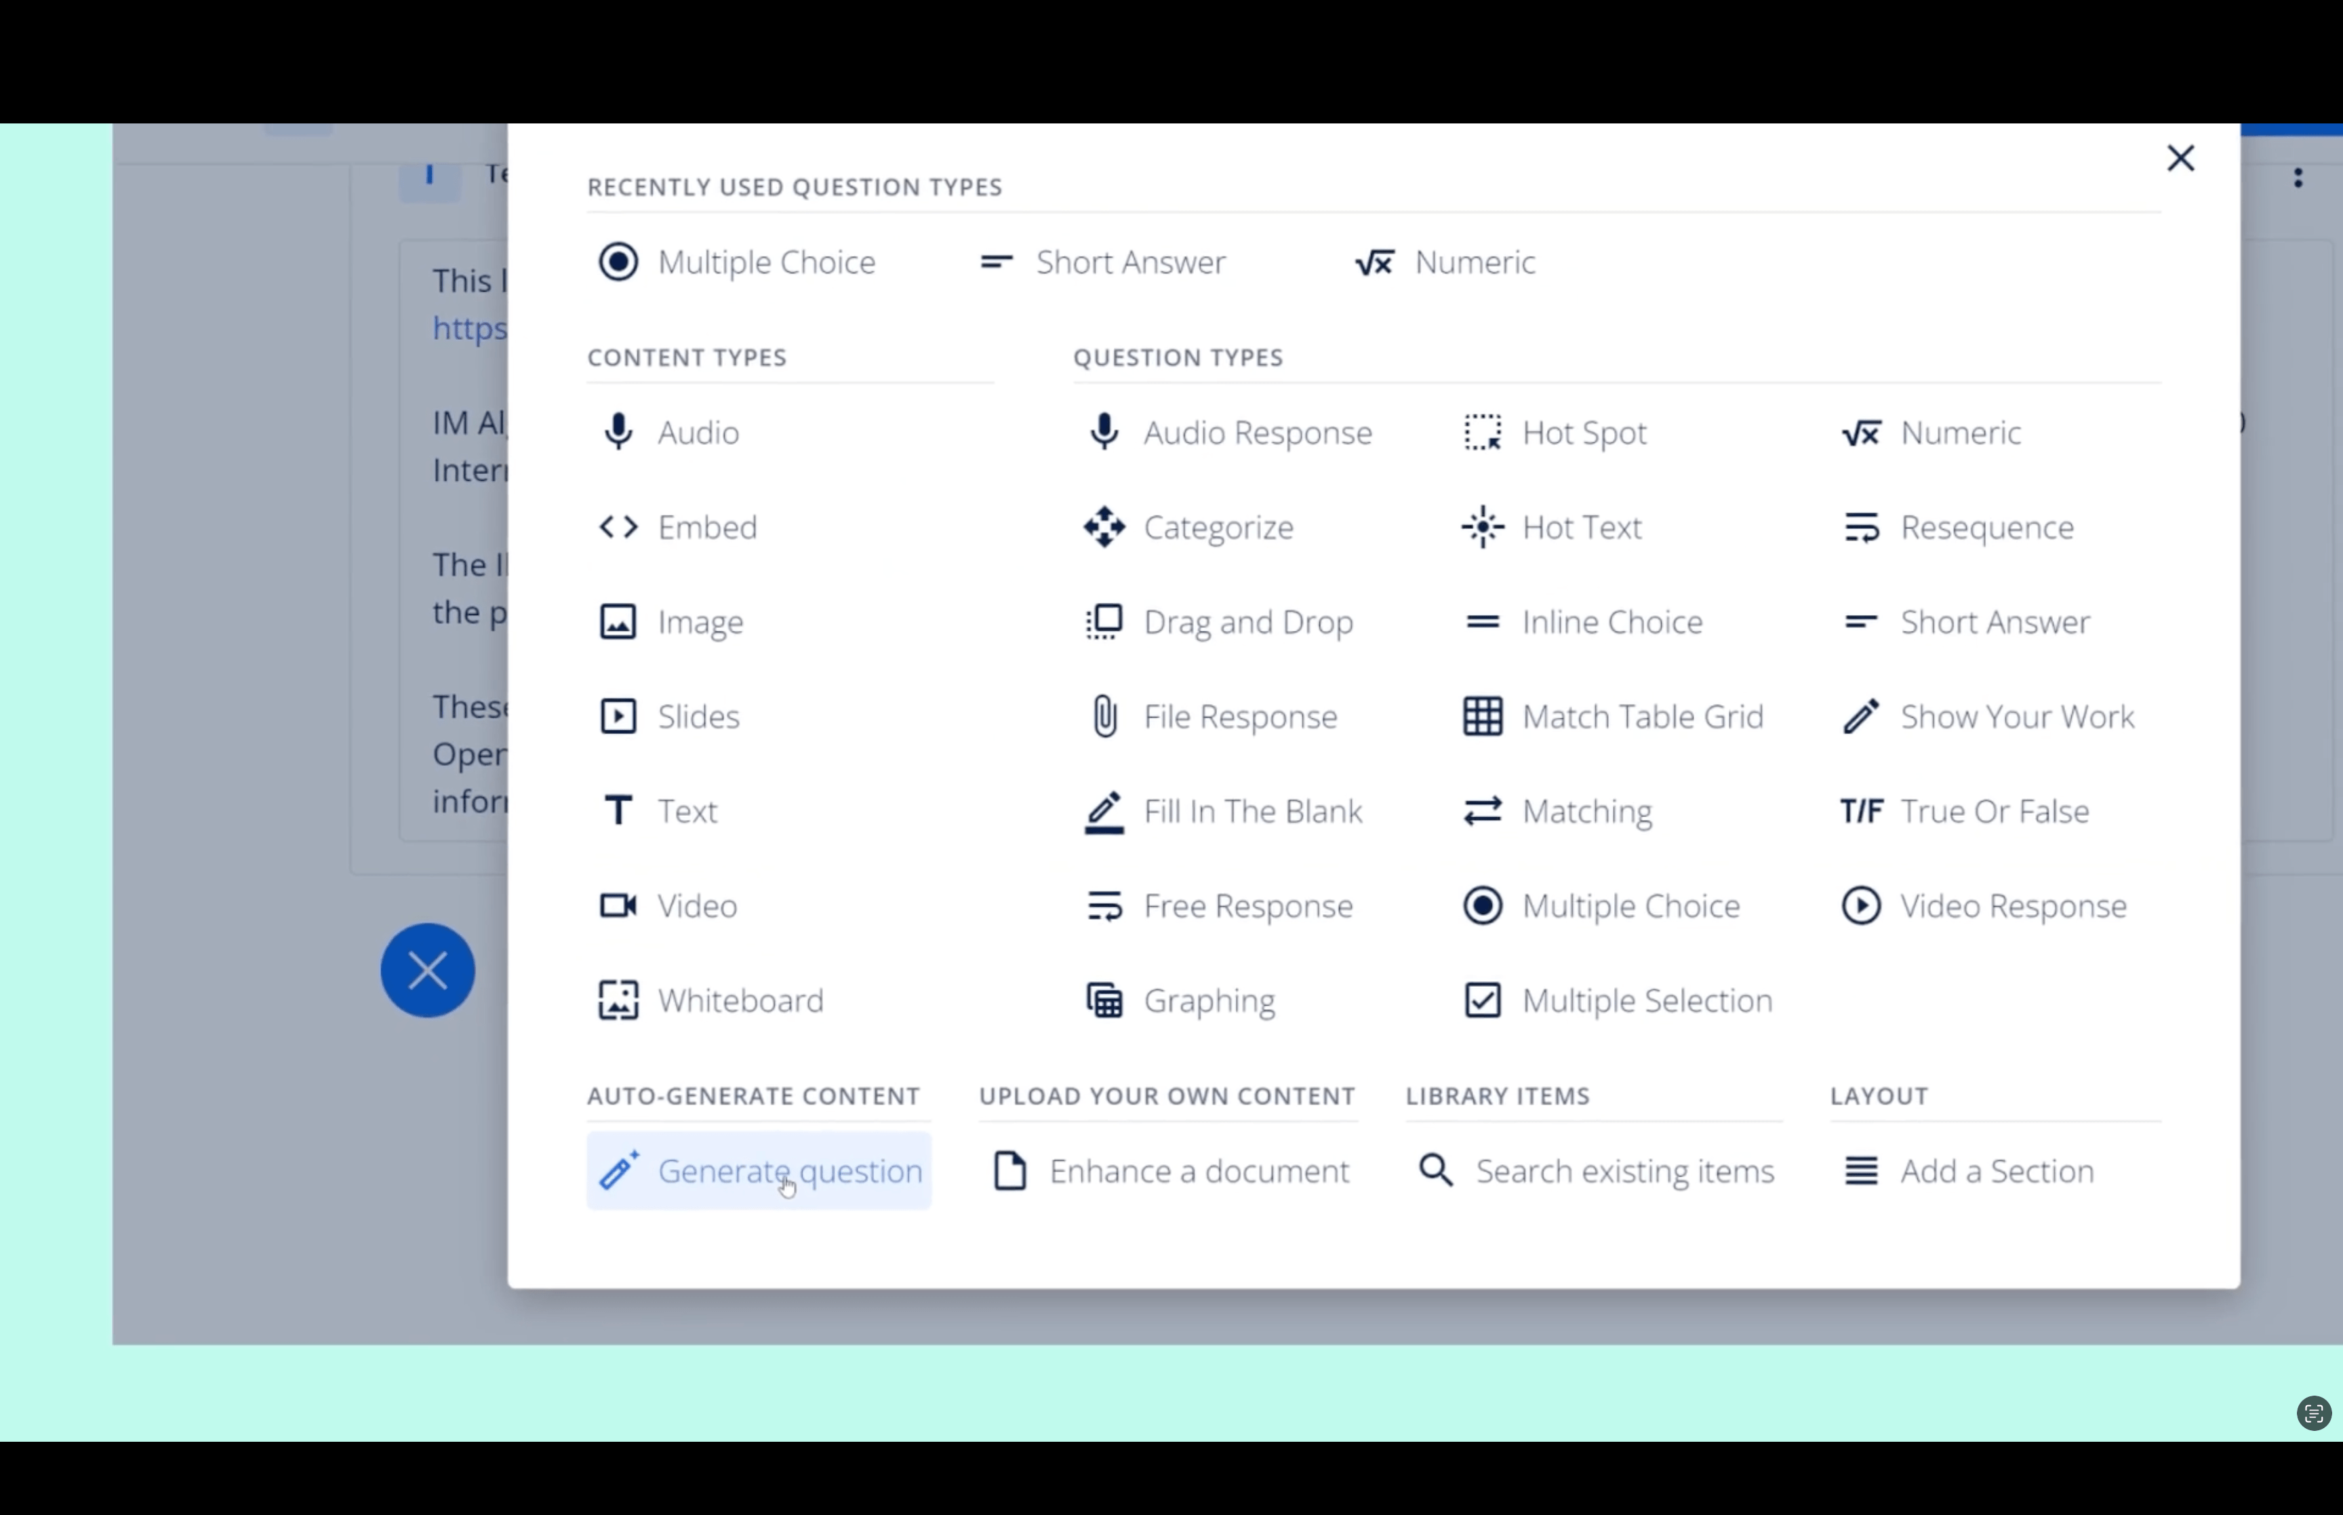Select the Resequence question type
The width and height of the screenshot is (2343, 1515).
click(1988, 526)
